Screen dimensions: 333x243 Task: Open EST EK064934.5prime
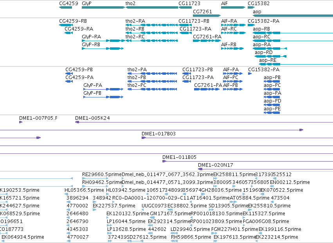[x=23, y=237]
